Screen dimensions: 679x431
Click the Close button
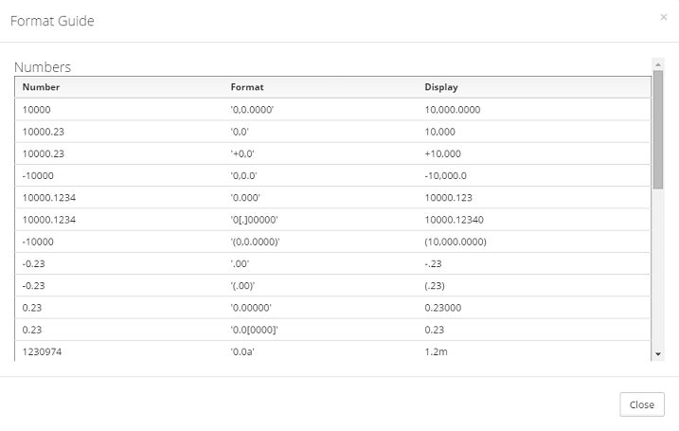coord(642,404)
